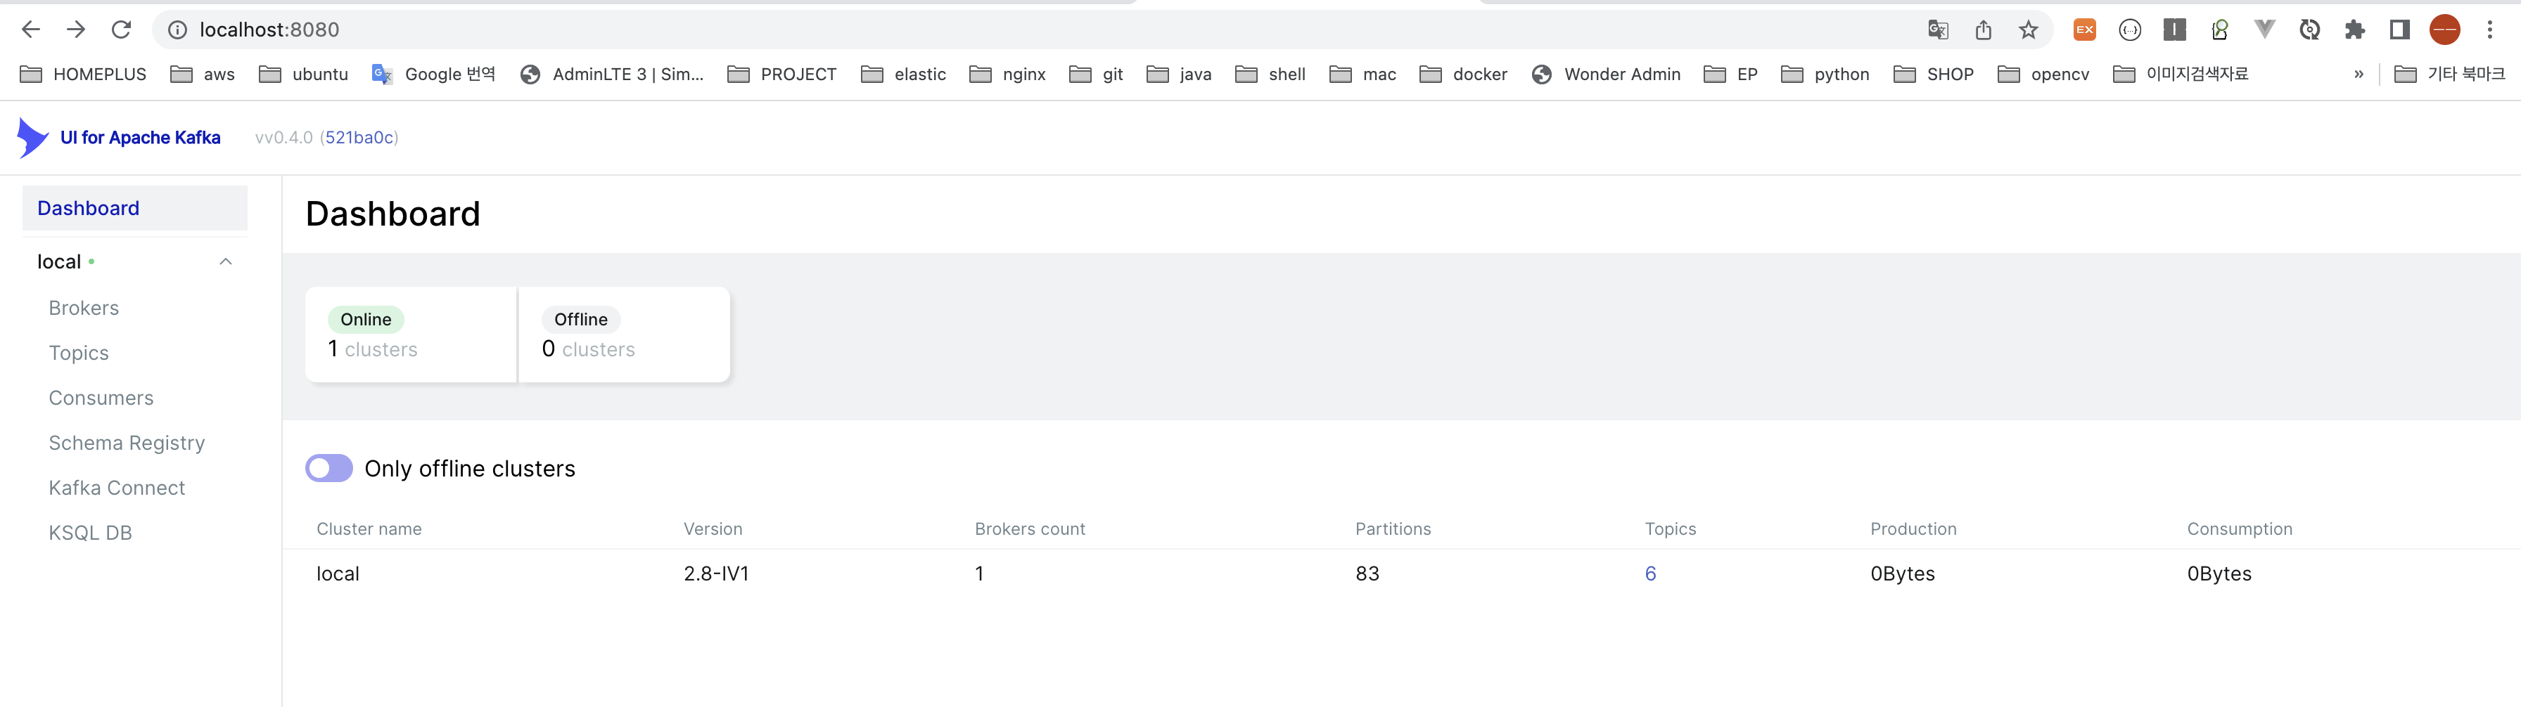The height and width of the screenshot is (707, 2521).
Task: Click the site info icon in address bar
Action: [177, 30]
